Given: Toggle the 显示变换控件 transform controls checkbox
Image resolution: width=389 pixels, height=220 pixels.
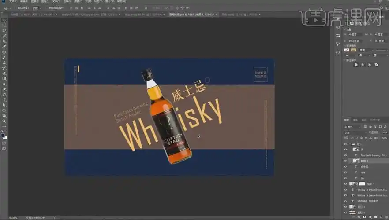Looking at the screenshot, I should pyautogui.click(x=47, y=8).
